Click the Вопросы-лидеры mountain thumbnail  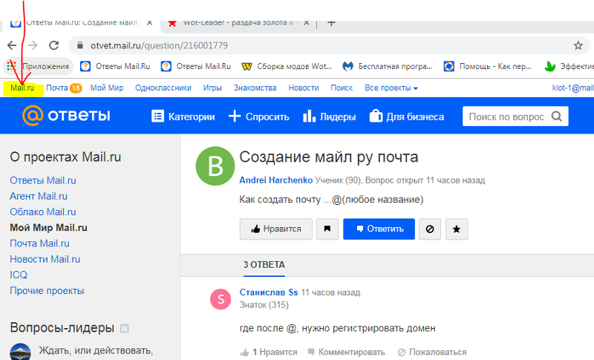click(20, 352)
